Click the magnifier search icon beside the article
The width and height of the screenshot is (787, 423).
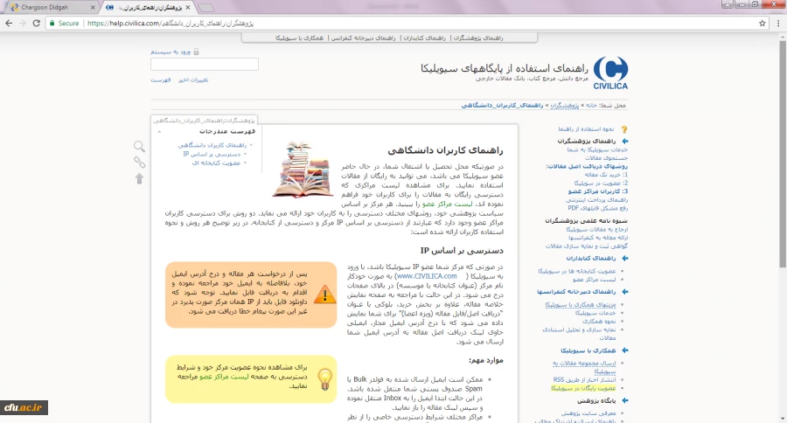(x=139, y=147)
